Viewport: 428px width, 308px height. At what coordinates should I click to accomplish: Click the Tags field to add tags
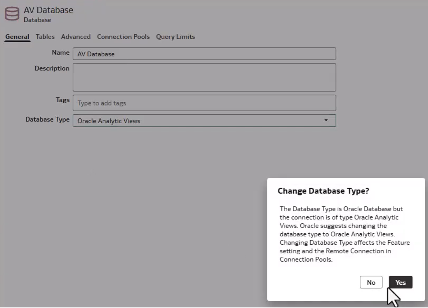tap(204, 103)
